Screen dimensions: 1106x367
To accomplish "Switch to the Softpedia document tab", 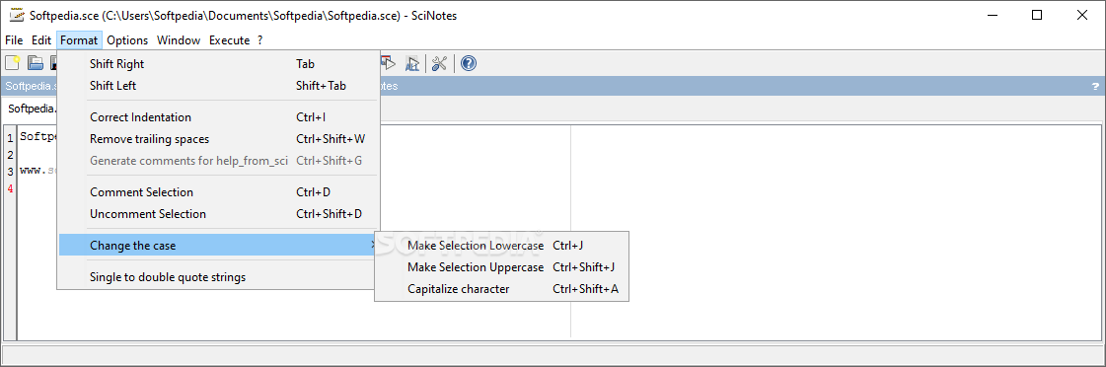I will click(x=32, y=110).
